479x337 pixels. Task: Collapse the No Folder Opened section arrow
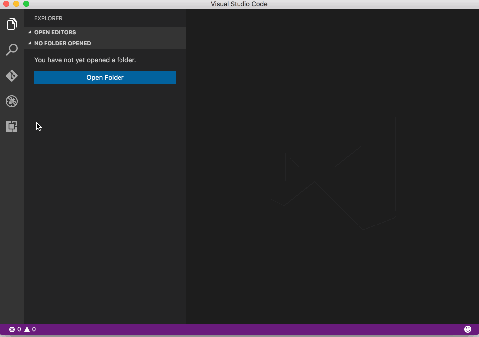(x=30, y=43)
